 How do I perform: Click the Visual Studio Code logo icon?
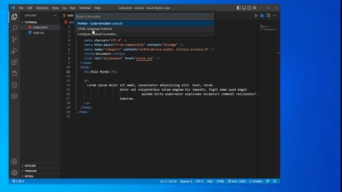coord(13,8)
